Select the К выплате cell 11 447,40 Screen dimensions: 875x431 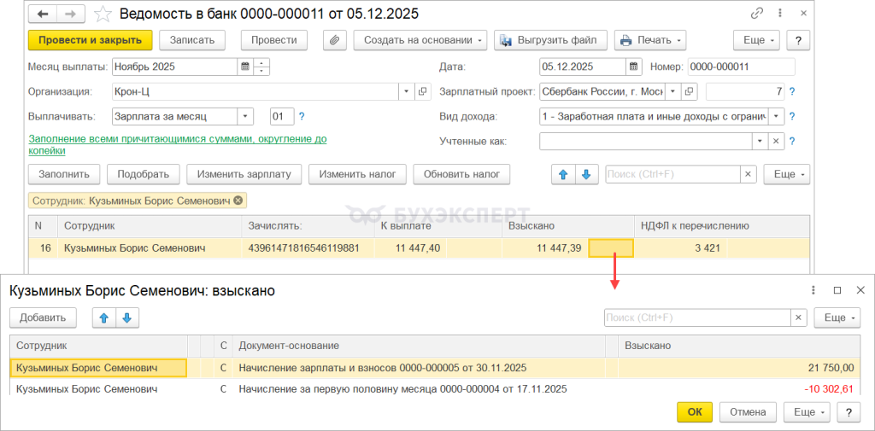click(410, 248)
